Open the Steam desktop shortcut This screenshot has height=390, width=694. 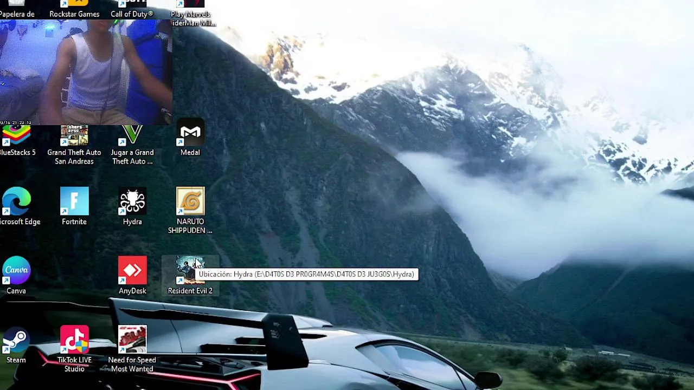pyautogui.click(x=16, y=345)
